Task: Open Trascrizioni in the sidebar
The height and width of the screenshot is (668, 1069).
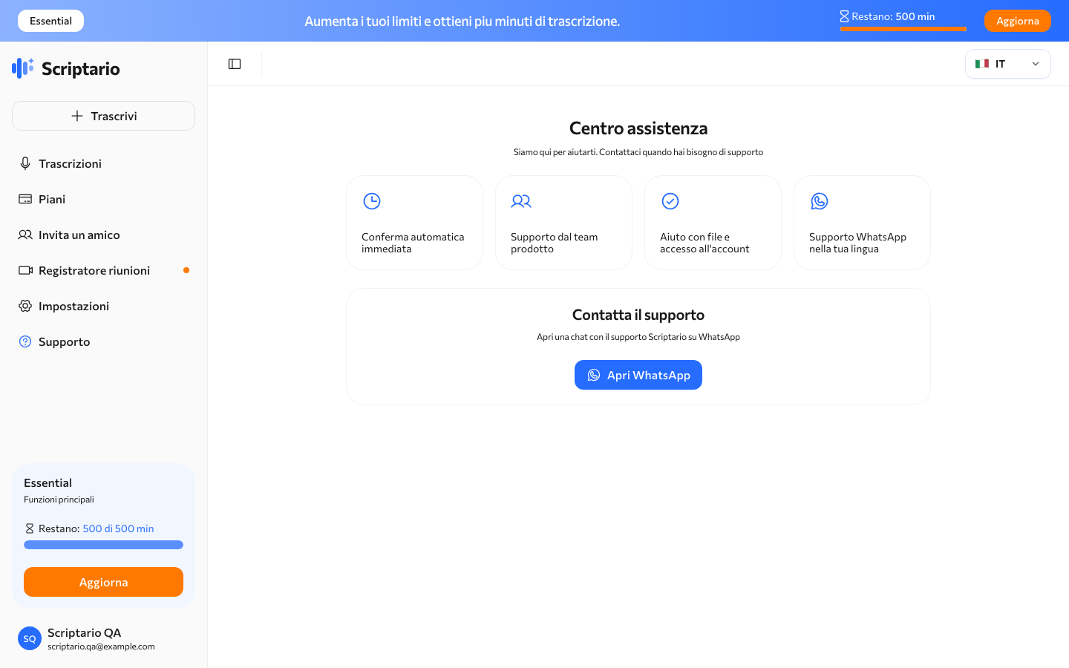Action: click(104, 163)
